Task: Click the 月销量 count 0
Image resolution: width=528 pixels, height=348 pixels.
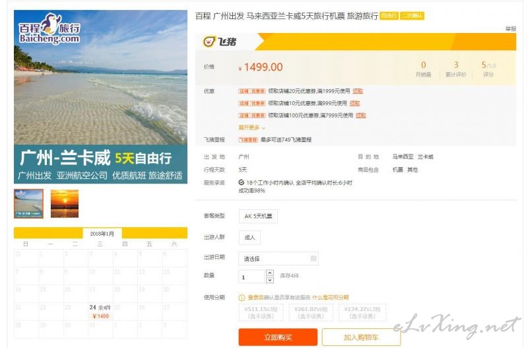Action: point(424,65)
